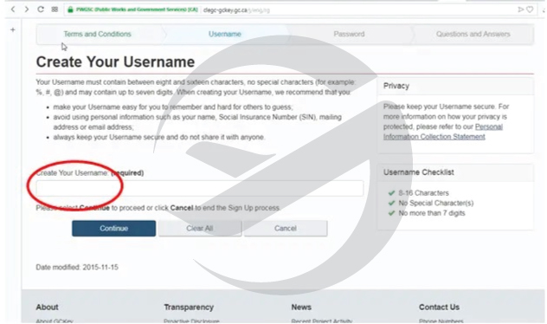Click the green padlock security icon
Viewport: 547px width, 324px height.
(x=70, y=10)
